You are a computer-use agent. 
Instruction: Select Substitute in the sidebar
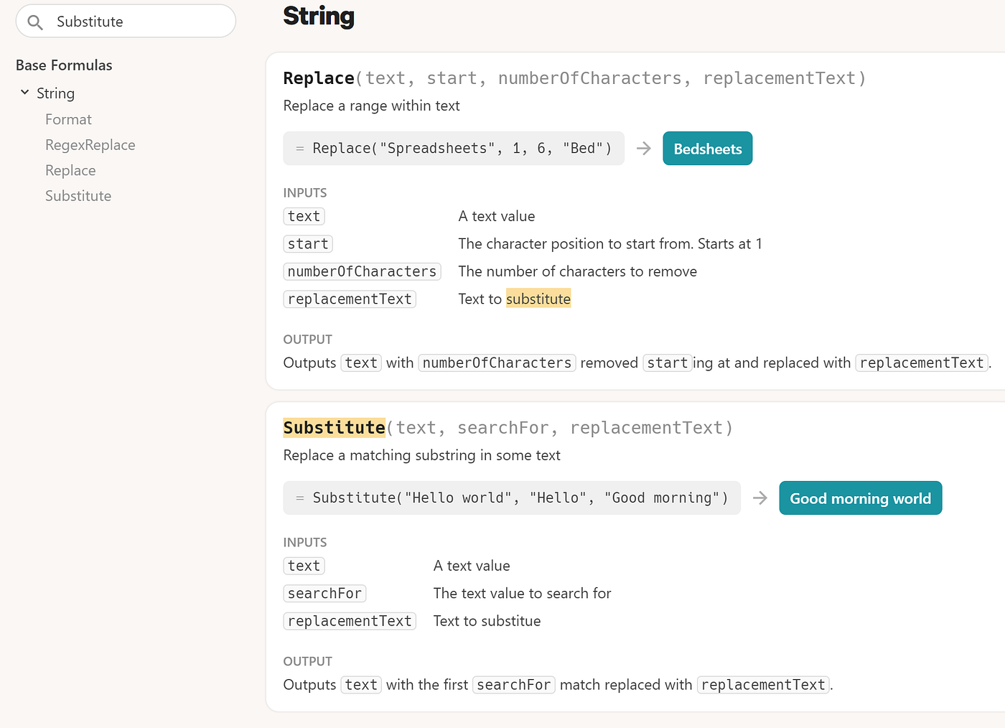pyautogui.click(x=78, y=196)
